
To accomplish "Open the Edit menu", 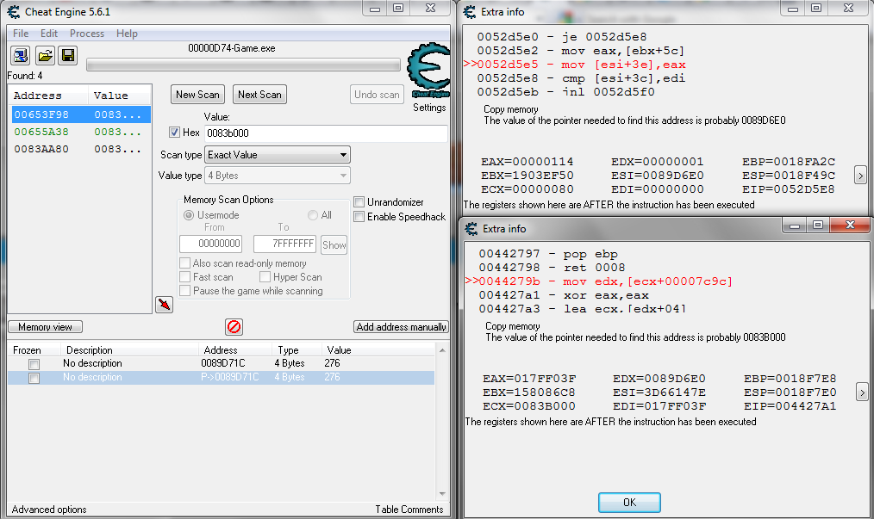I will click(49, 34).
